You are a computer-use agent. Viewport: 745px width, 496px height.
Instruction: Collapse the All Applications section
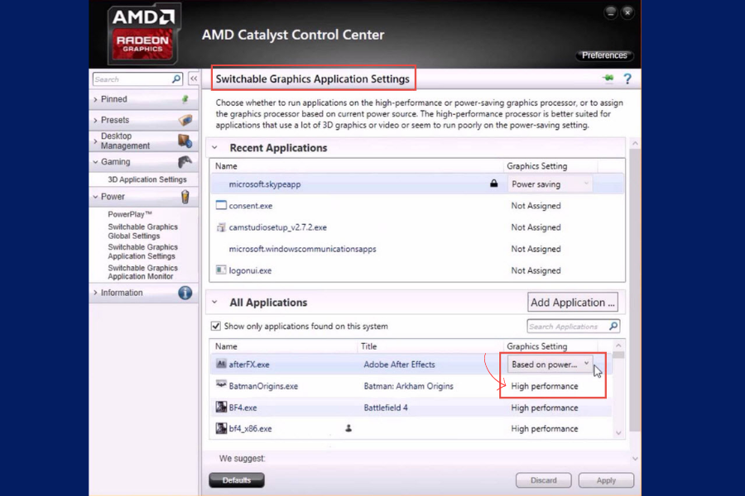coord(215,303)
